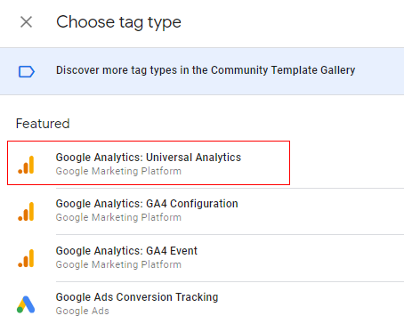The width and height of the screenshot is (404, 324).
Task: Click the Featured section heading
Action: point(43,124)
